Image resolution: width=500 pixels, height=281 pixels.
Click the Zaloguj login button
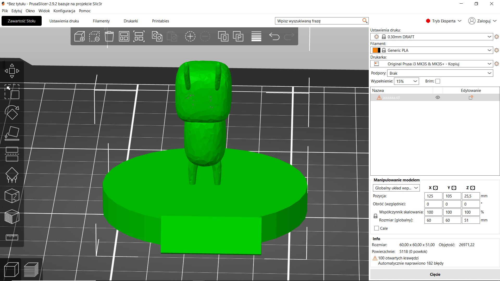(x=483, y=21)
